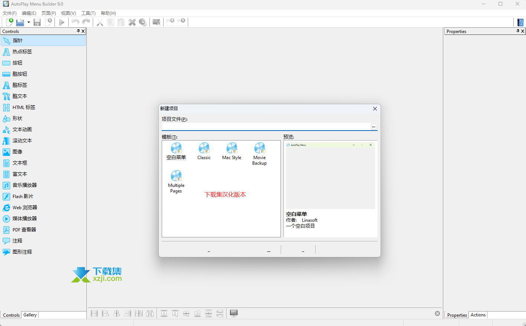Select the PDF 查看器 control
Image resolution: width=526 pixels, height=326 pixels.
43,230
